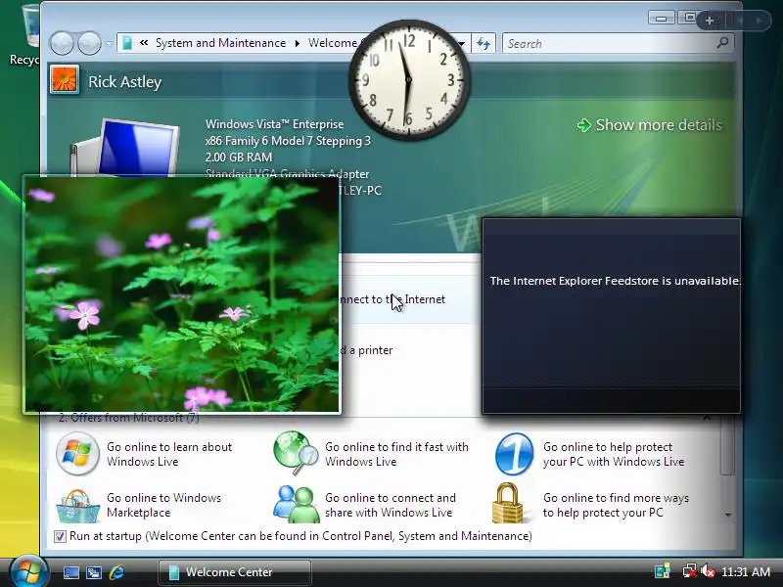Open Go online to Windows Marketplace

point(163,505)
